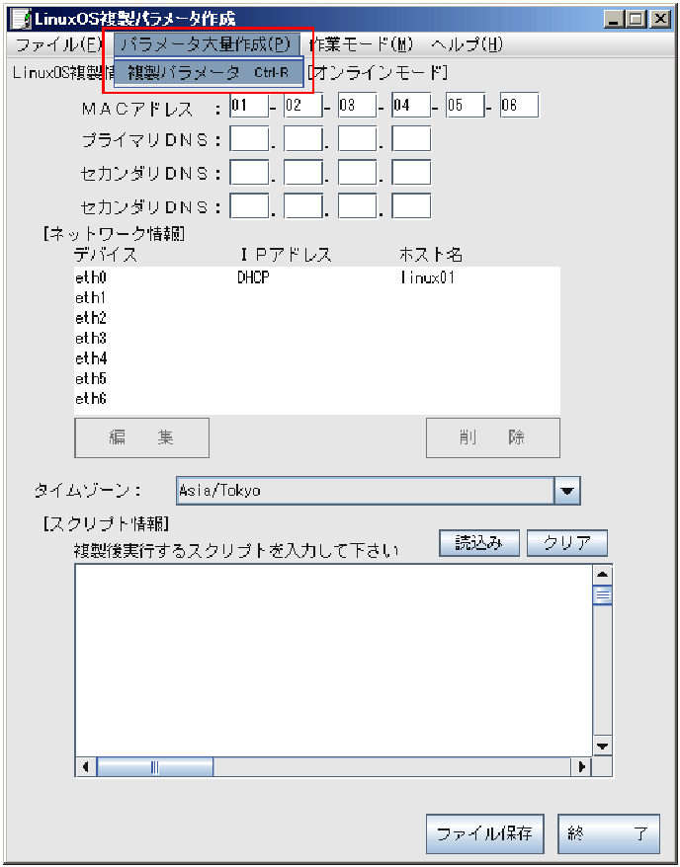Click the クリア button

pos(567,543)
